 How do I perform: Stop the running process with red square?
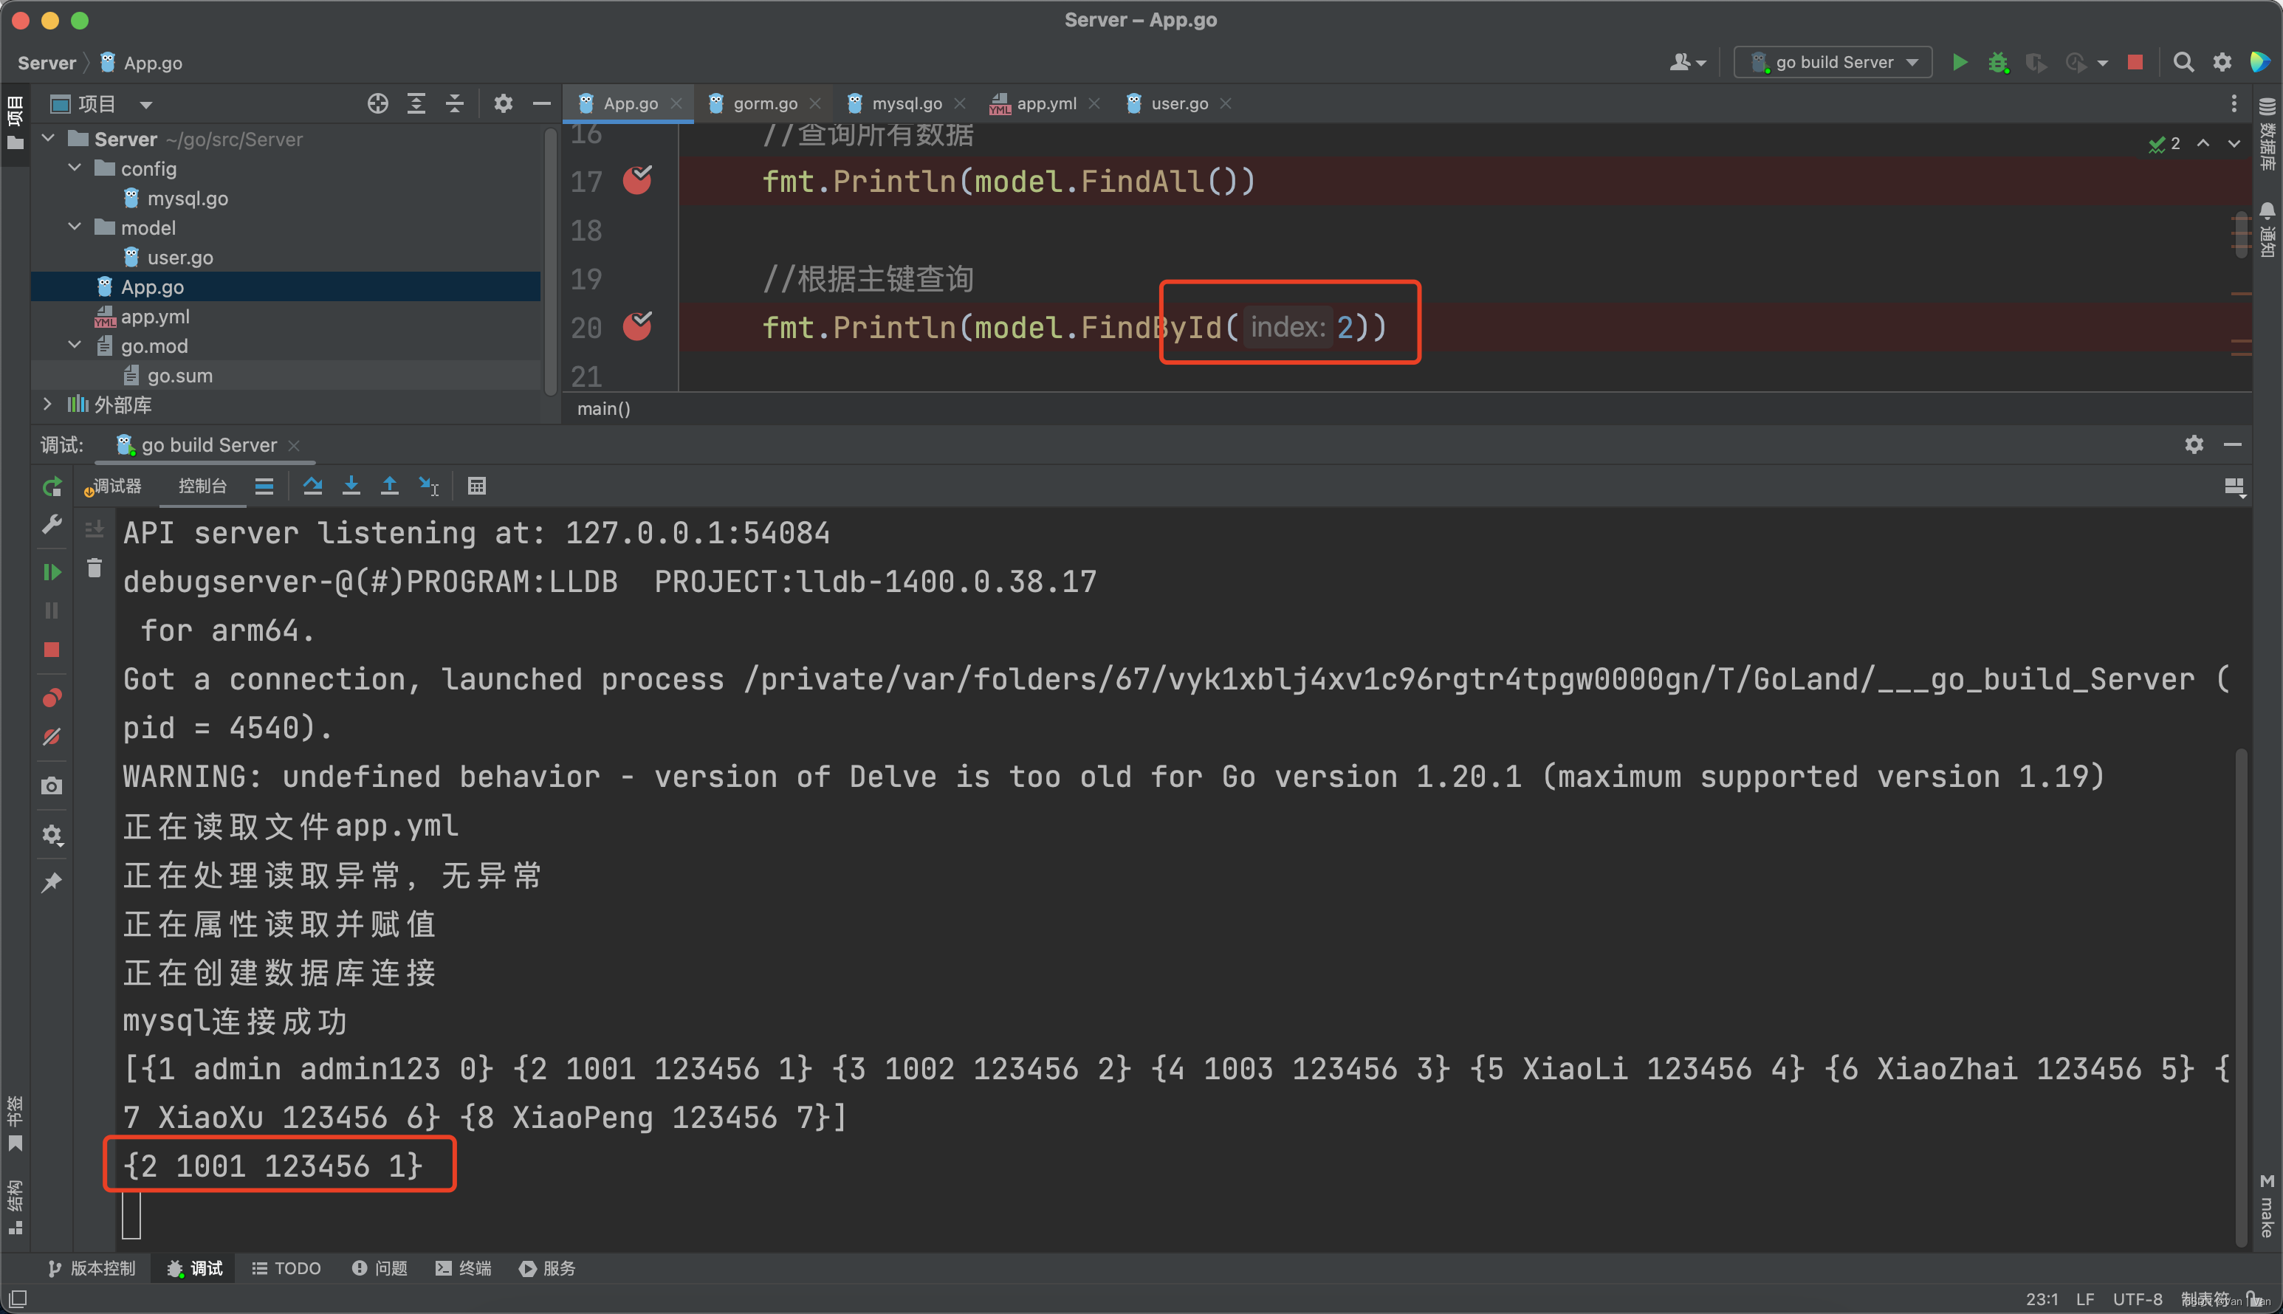pos(2134,62)
